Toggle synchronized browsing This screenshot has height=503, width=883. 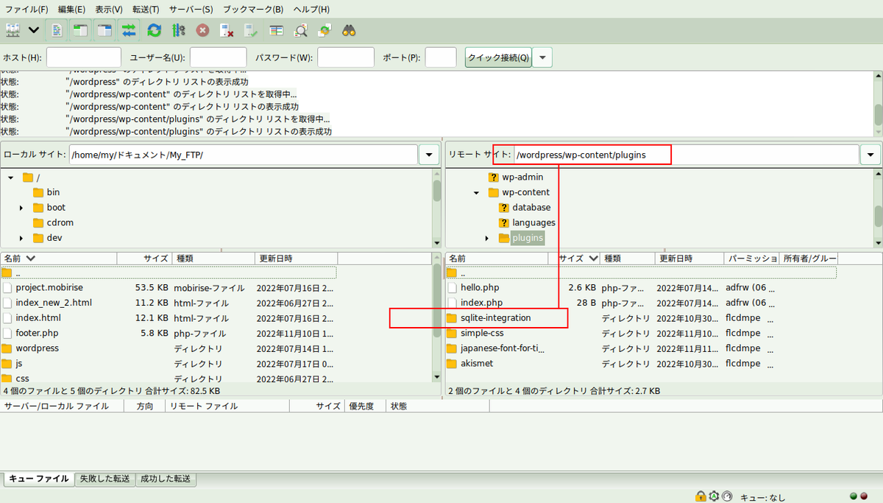(325, 30)
